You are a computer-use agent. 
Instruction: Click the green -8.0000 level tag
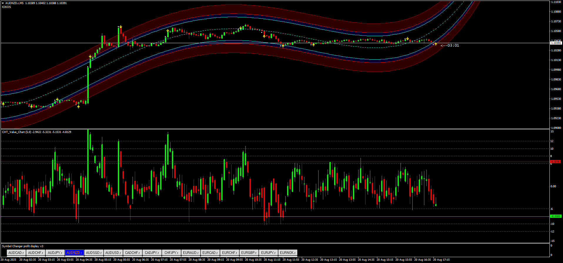coord(555,216)
